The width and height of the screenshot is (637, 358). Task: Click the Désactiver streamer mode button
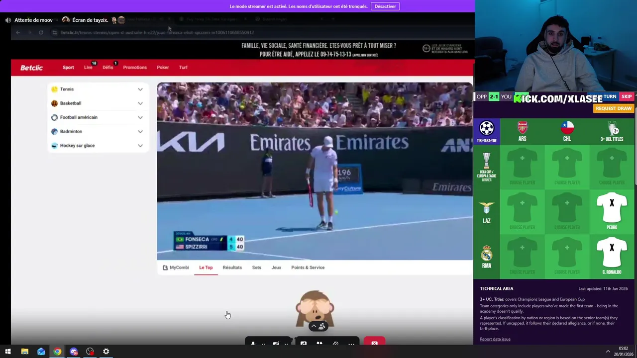point(385,6)
